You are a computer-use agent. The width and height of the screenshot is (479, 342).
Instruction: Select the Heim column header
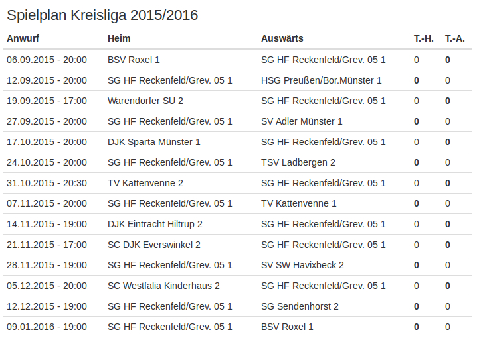[x=119, y=38]
